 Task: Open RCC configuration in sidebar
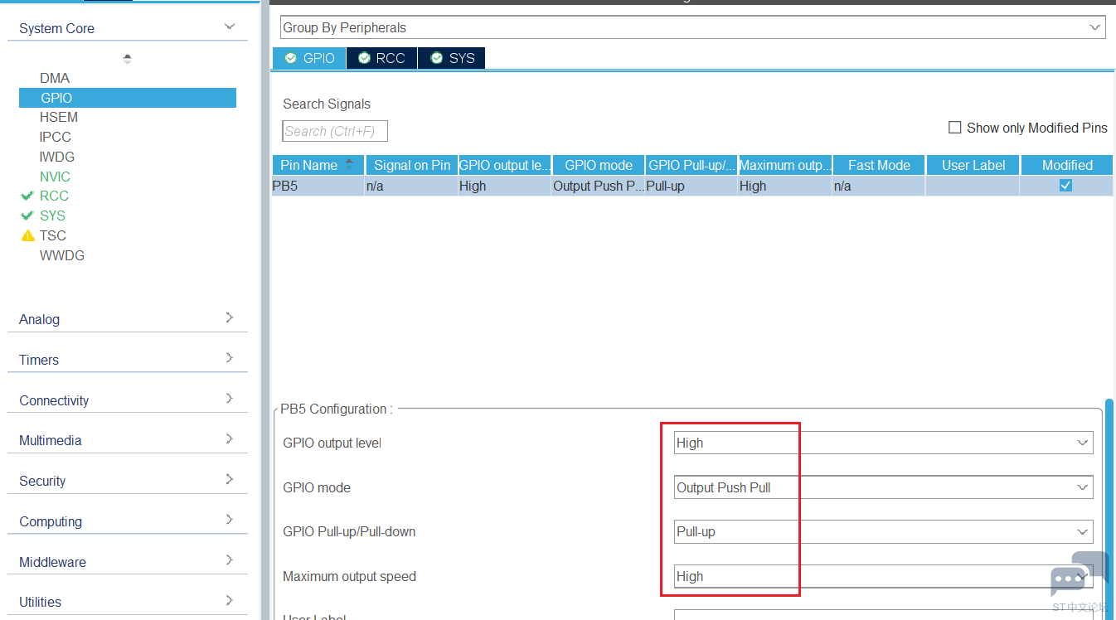pos(54,196)
